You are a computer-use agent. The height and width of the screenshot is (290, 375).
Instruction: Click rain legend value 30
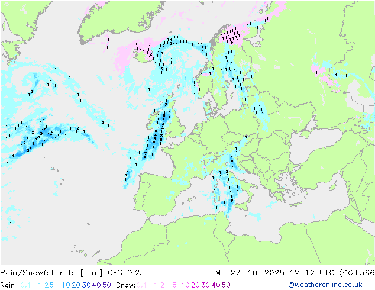tap(86, 285)
